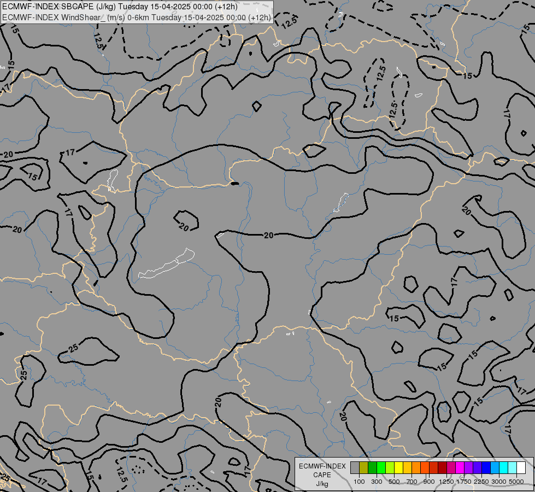The image size is (535, 492).
Task: Click the dark red legend swatch
Action: coord(442,467)
